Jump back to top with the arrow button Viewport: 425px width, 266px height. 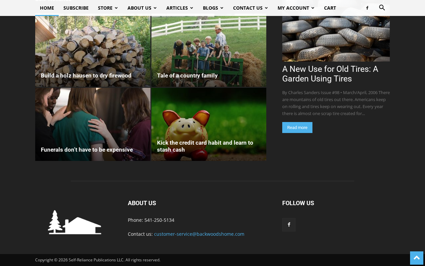point(417,258)
